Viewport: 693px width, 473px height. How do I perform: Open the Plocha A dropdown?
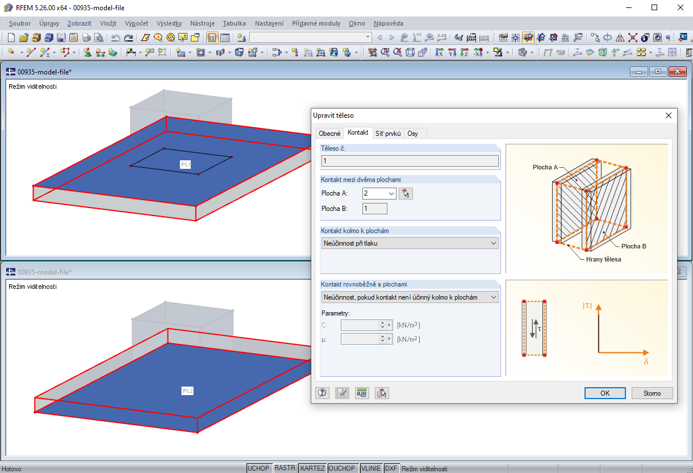pyautogui.click(x=391, y=193)
